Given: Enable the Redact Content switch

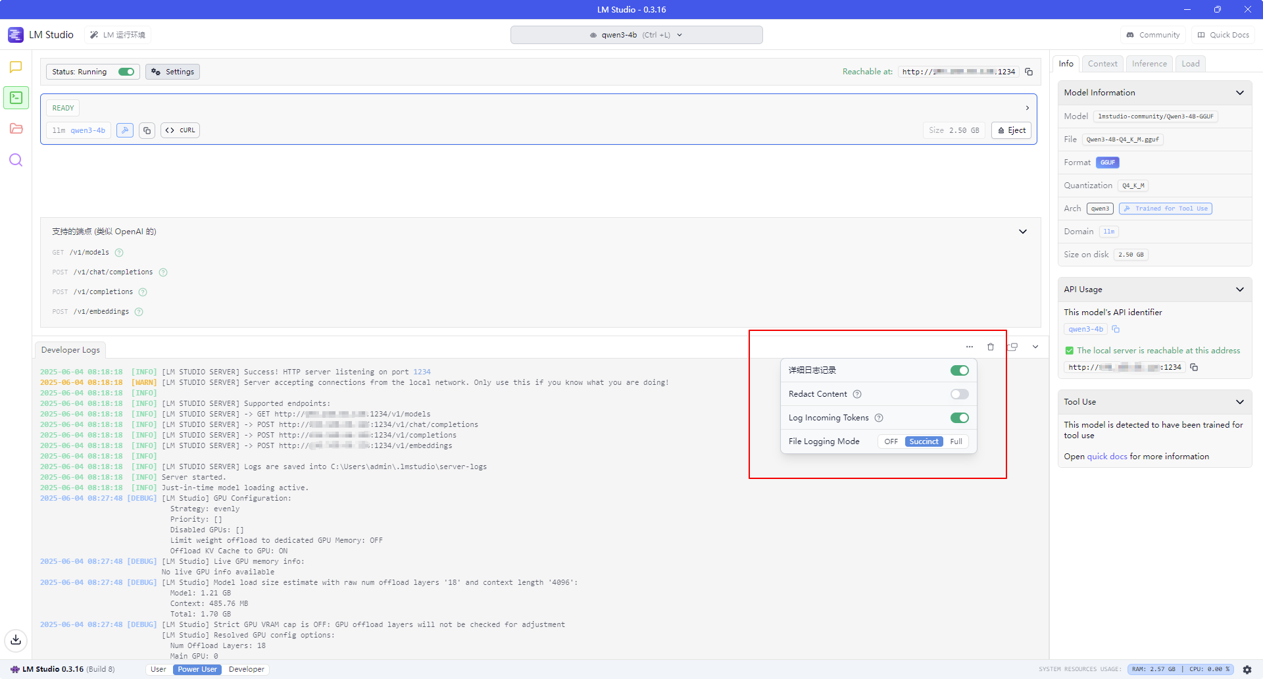Looking at the screenshot, I should click(960, 394).
